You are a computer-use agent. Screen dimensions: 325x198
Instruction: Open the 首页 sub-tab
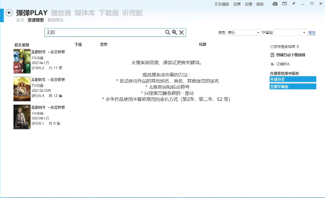point(20,20)
